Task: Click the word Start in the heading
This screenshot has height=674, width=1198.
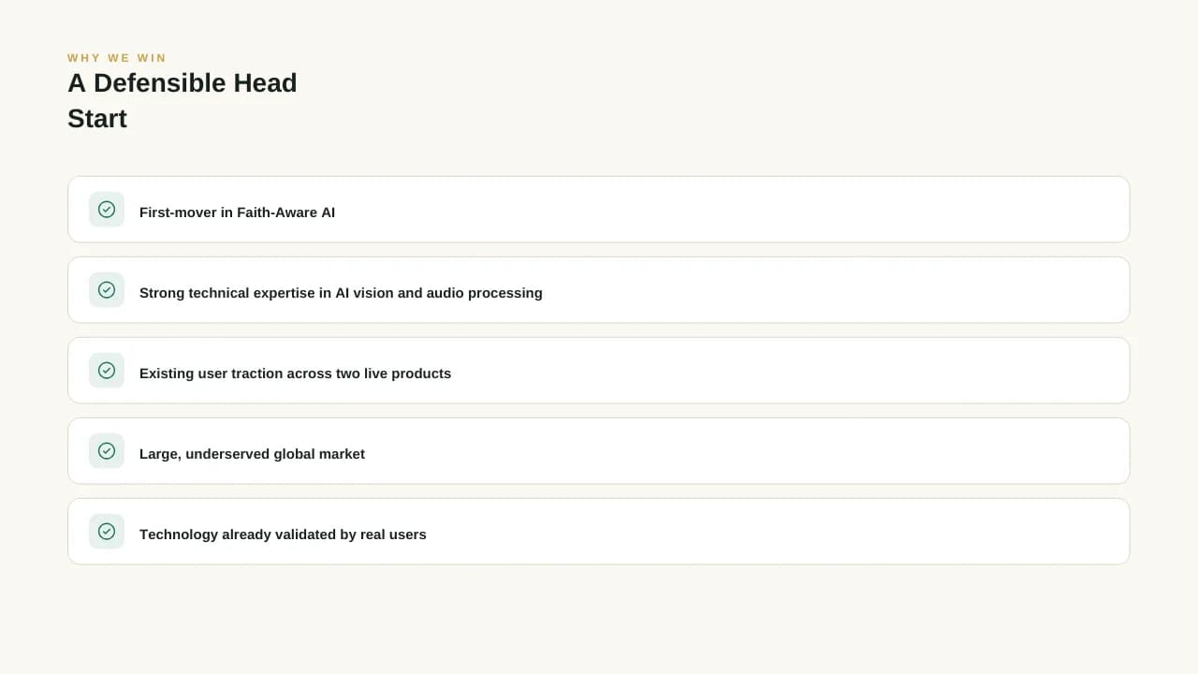Action: (x=97, y=119)
